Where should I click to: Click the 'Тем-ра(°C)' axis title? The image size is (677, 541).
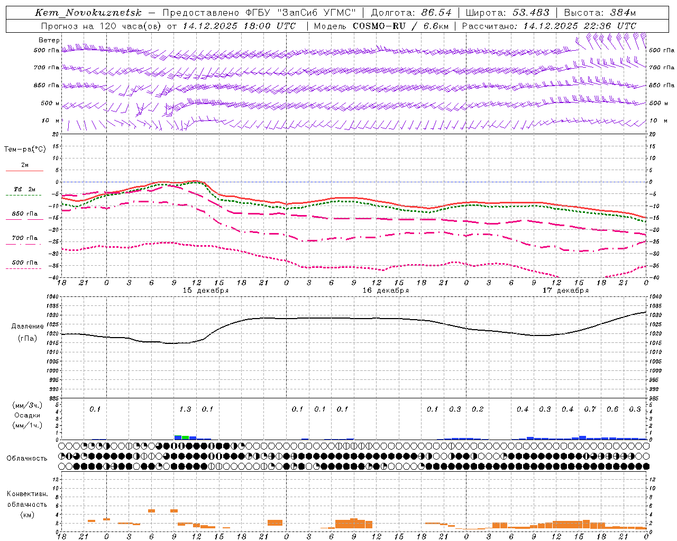pos(25,150)
